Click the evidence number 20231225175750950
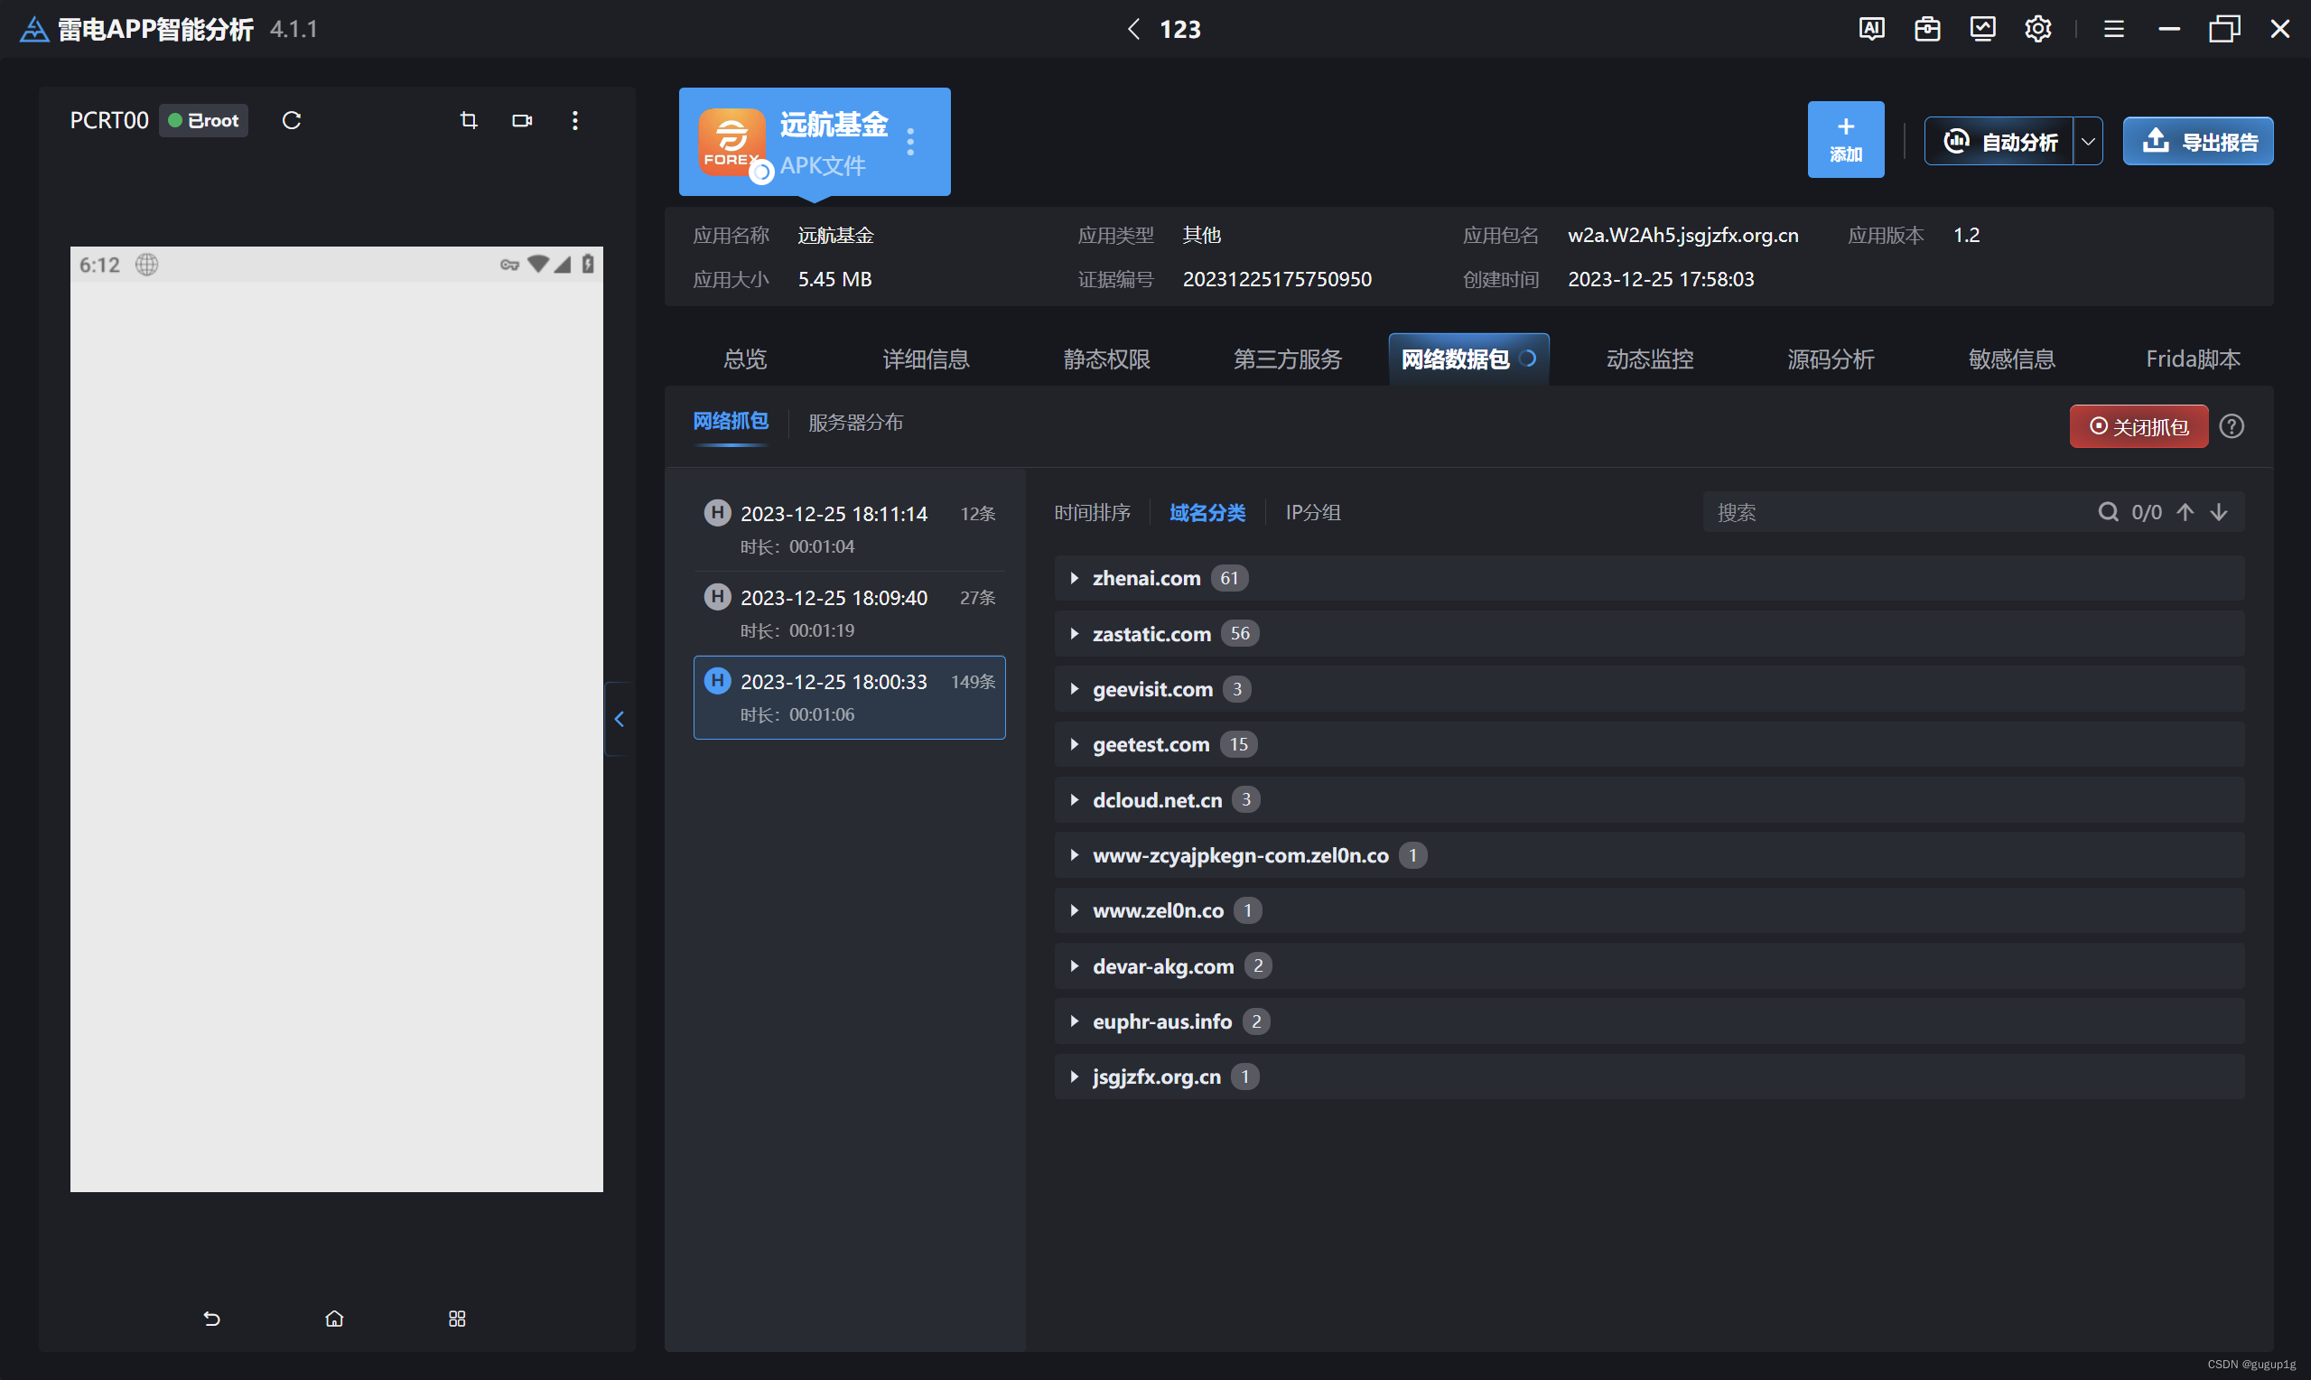The image size is (2311, 1380). click(x=1276, y=279)
